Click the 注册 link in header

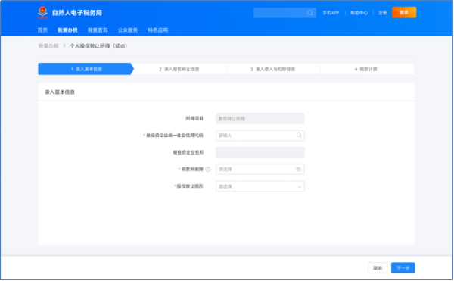[x=382, y=13]
